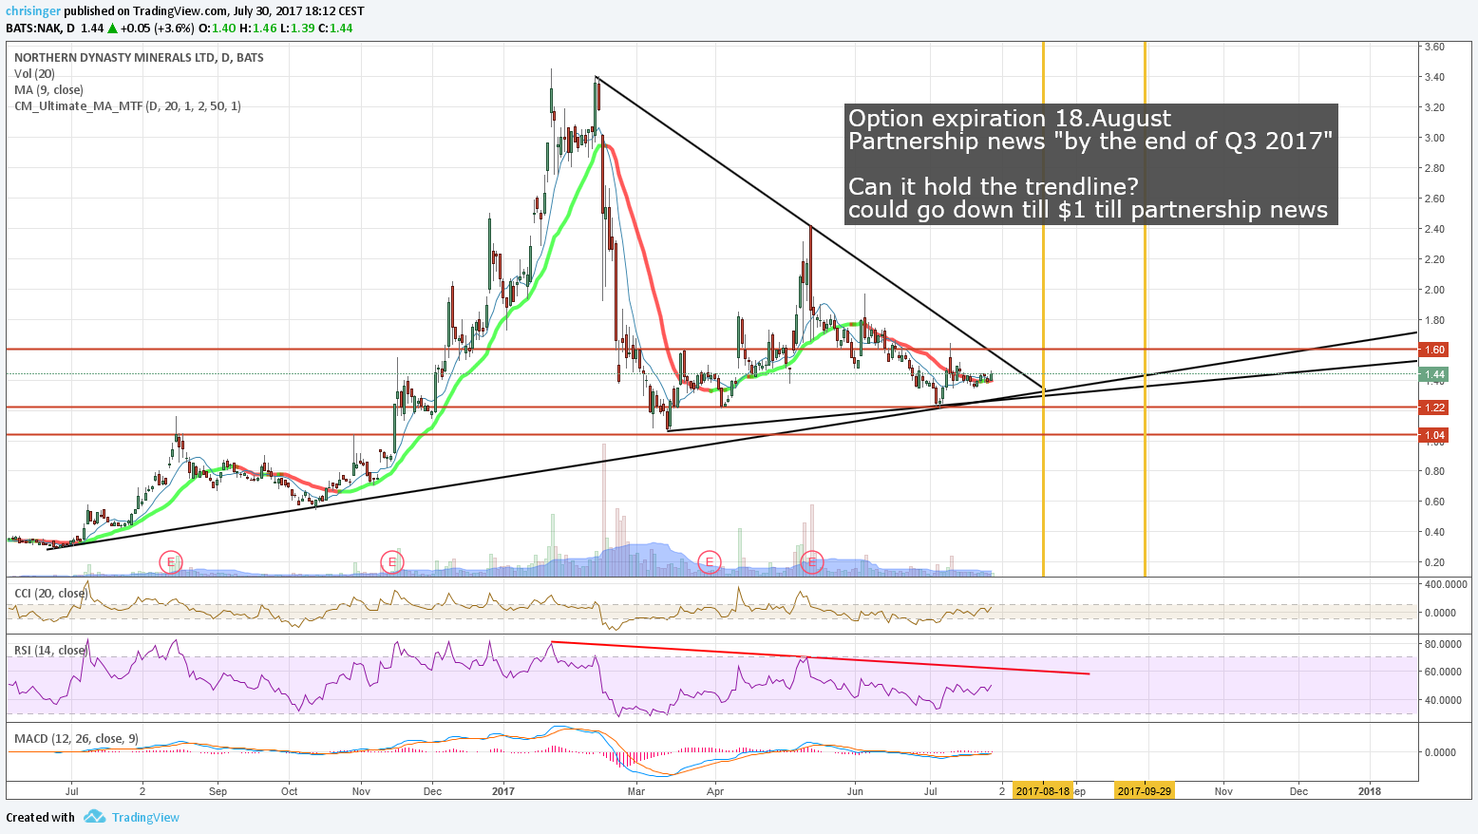This screenshot has height=834, width=1478.
Task: Select the Northern Dynasty Minerals LTD legend
Action: pos(139,58)
